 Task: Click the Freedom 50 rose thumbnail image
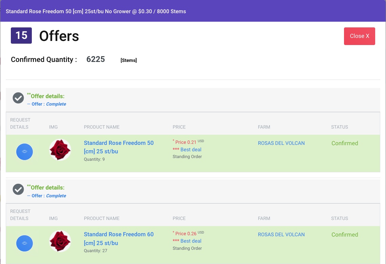click(60, 150)
